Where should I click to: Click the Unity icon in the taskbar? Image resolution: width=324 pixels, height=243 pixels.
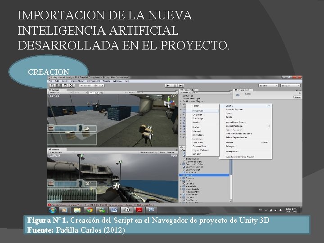[126, 210]
